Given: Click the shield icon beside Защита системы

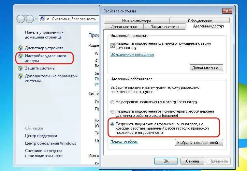Looking at the screenshot, I should click(20, 68).
